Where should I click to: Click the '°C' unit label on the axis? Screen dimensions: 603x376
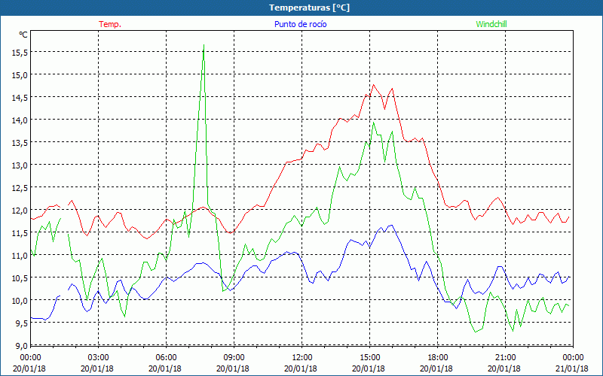pos(23,35)
